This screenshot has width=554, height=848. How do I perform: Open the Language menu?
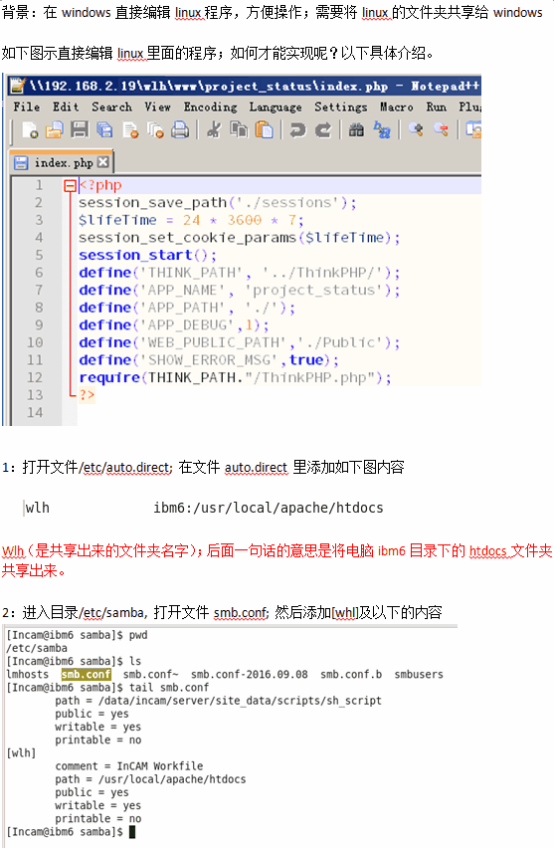(276, 107)
